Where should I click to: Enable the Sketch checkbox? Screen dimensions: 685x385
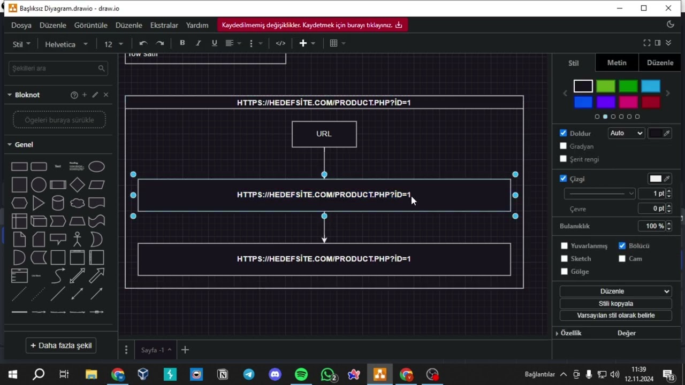564,259
